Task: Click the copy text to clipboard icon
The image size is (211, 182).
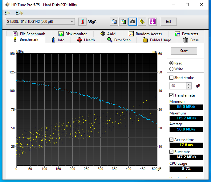Action: click(114, 22)
